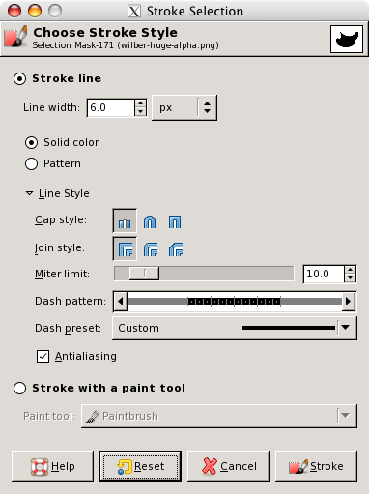Screen dimensions: 369x494
Task: Click the Miter limit value field
Action: point(324,274)
